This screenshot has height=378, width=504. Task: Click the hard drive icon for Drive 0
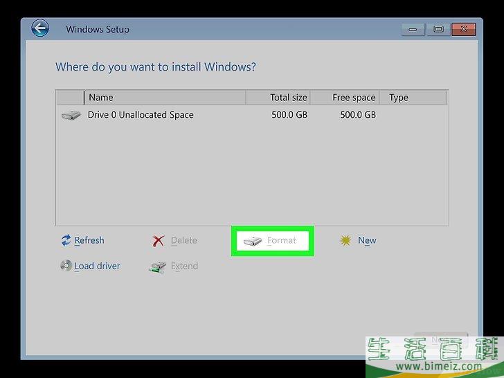[71, 115]
